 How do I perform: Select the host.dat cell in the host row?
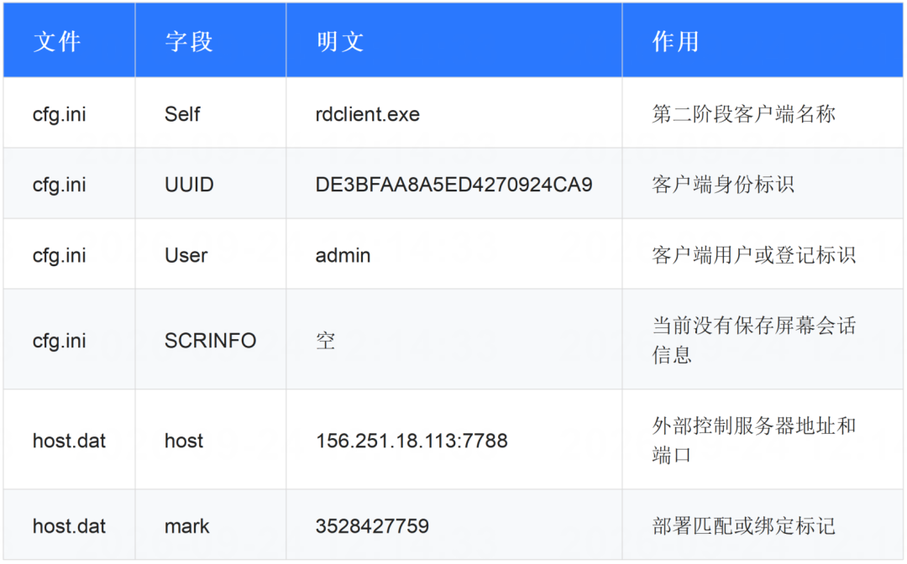click(70, 441)
